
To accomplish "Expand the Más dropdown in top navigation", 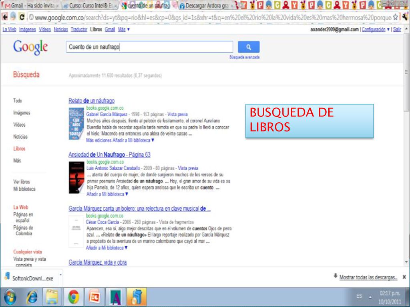I will 124,30.
